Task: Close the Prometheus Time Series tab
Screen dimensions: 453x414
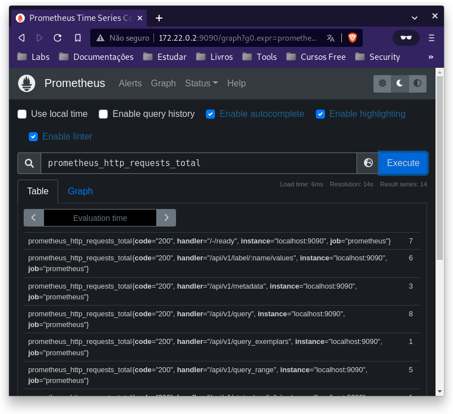Action: pyautogui.click(x=140, y=18)
